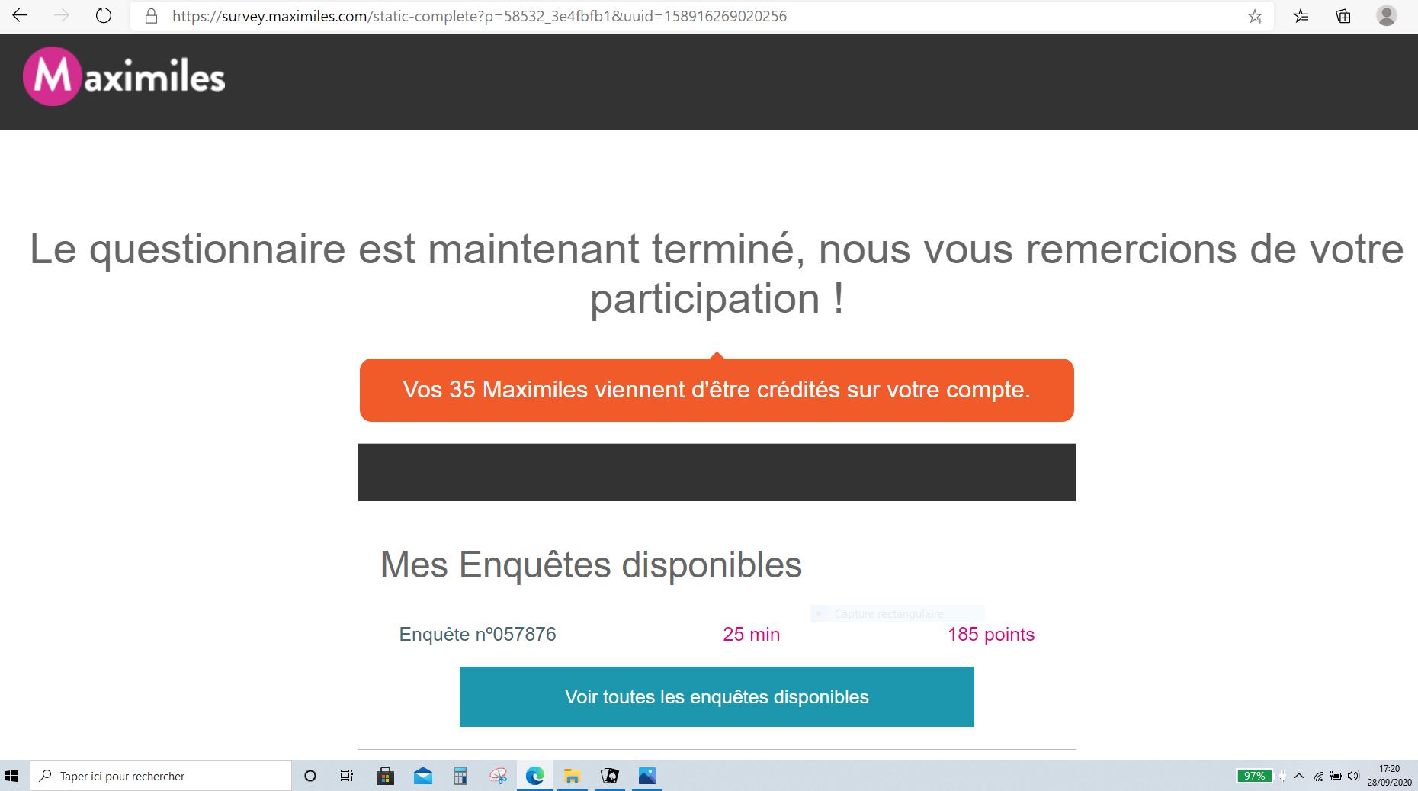Open the browser profile avatar
This screenshot has width=1418, height=791.
pyautogui.click(x=1386, y=16)
